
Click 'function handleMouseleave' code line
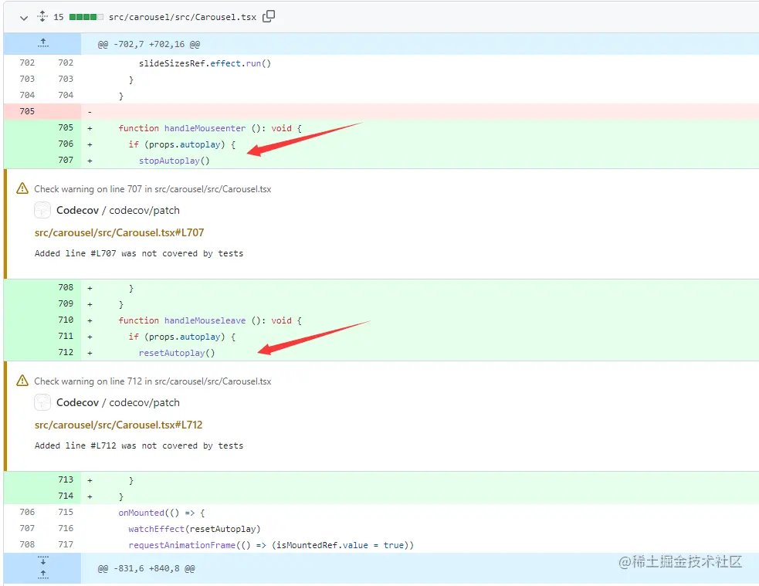pyautogui.click(x=210, y=320)
